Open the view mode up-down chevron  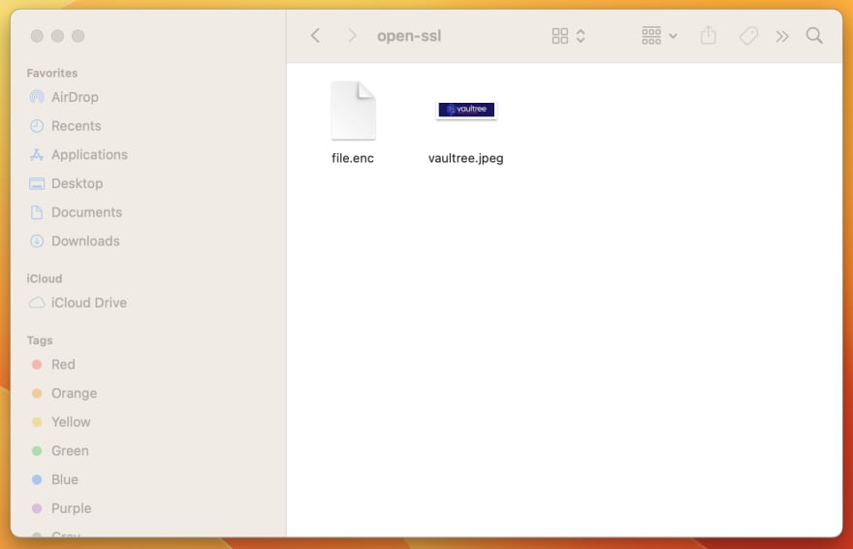[x=581, y=36]
